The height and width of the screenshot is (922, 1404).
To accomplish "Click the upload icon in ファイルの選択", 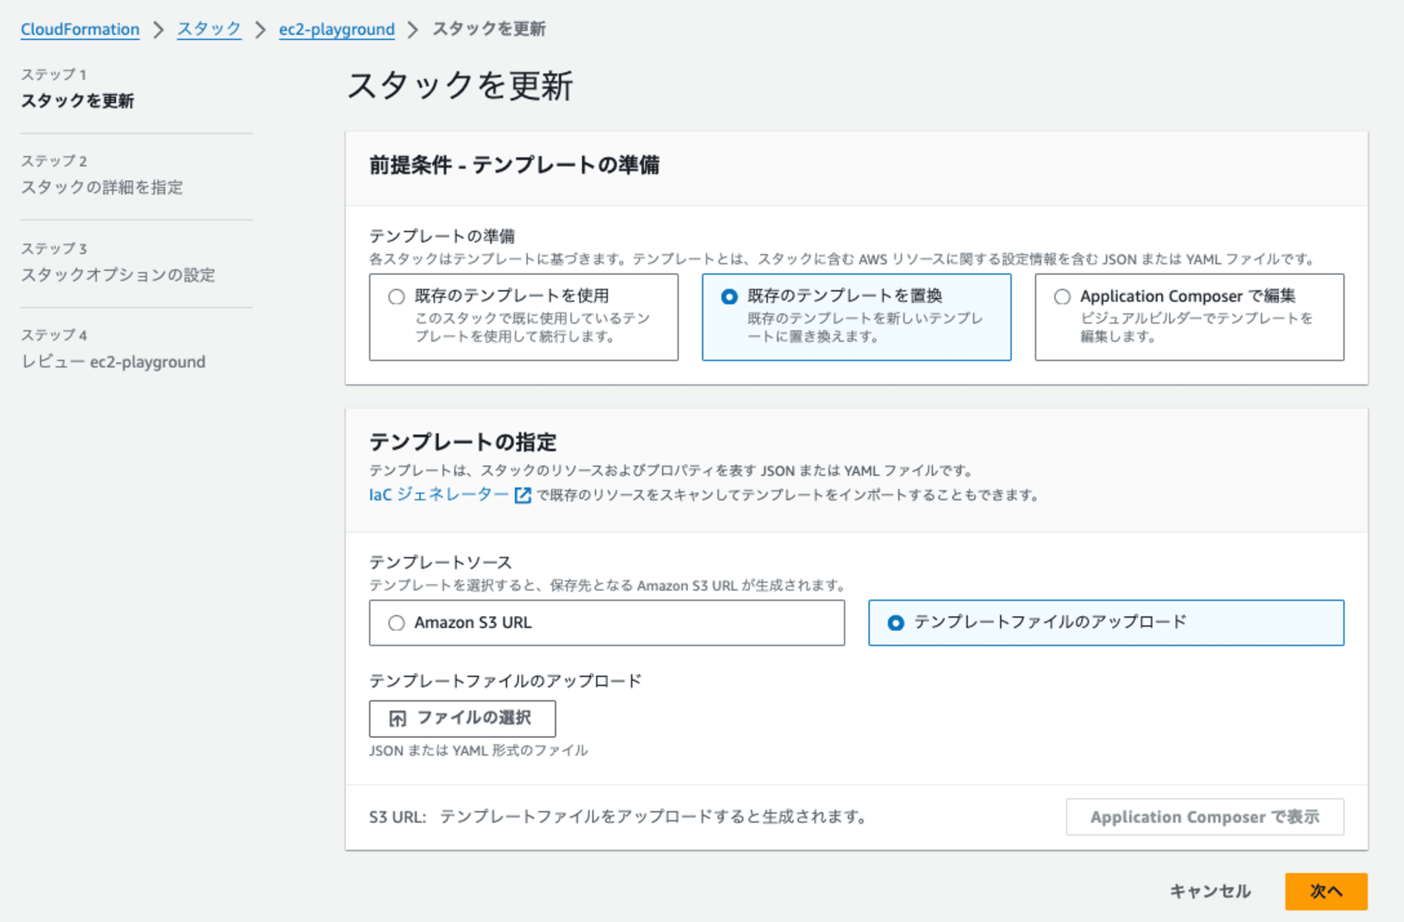I will point(397,719).
